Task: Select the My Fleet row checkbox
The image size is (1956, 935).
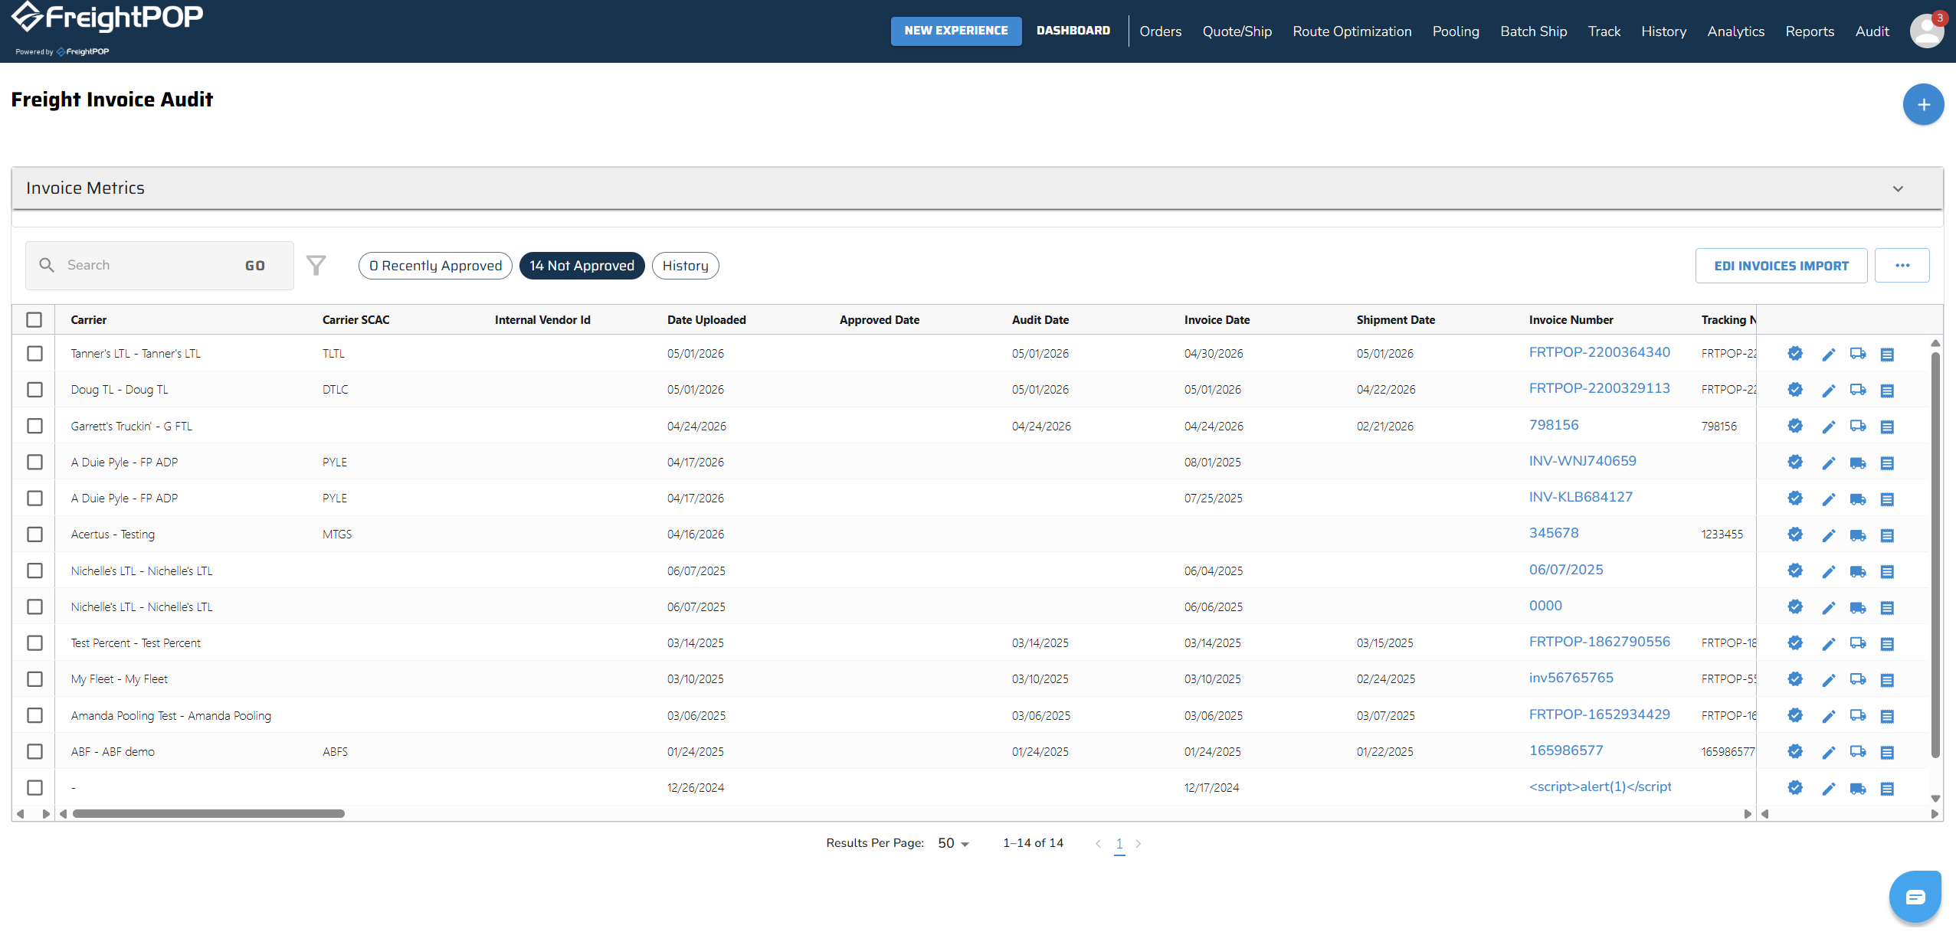Action: 34,679
